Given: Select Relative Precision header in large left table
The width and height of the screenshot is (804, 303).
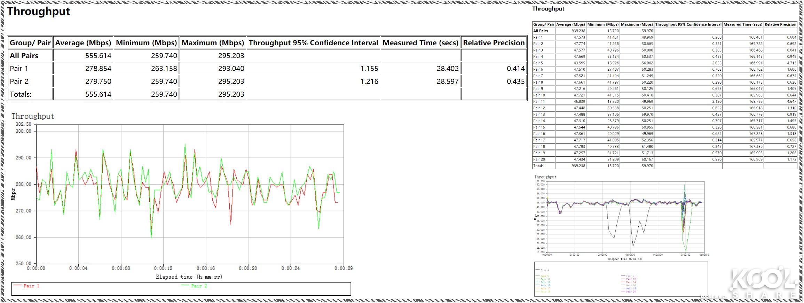Looking at the screenshot, I should coord(494,43).
